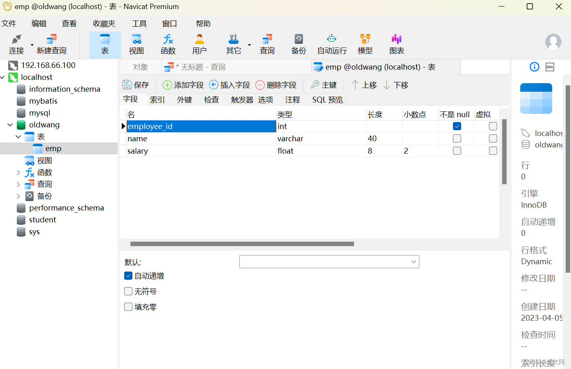
Task: Toggle Virtual for name field
Action: coord(493,138)
